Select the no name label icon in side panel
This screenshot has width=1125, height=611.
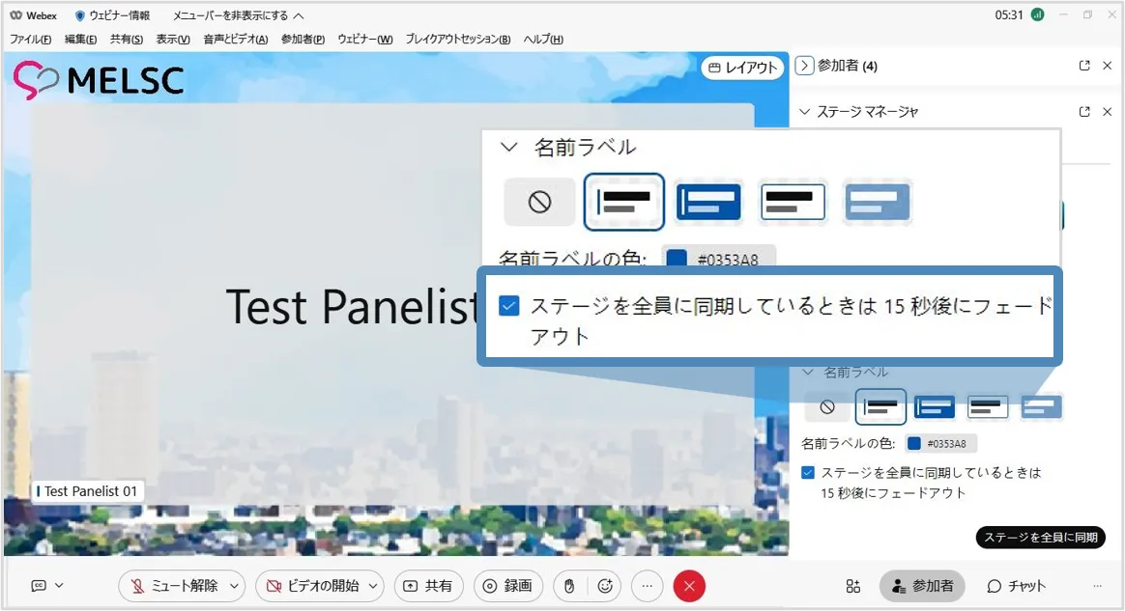coord(827,407)
